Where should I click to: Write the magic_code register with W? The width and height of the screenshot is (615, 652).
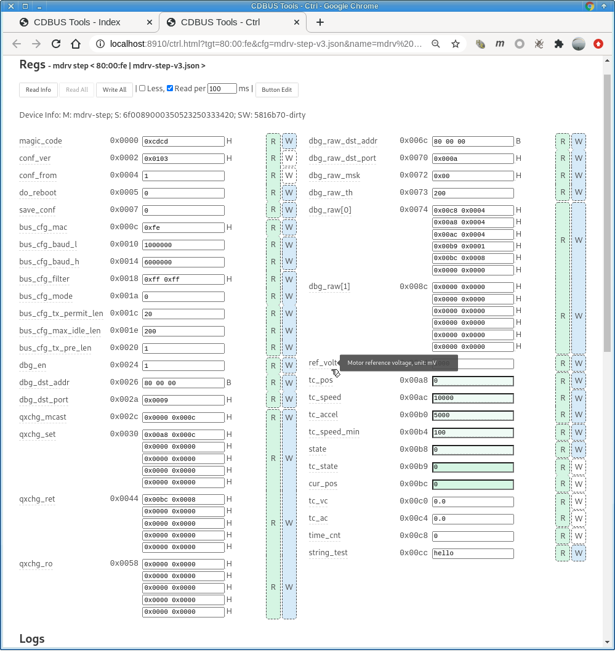coord(289,141)
